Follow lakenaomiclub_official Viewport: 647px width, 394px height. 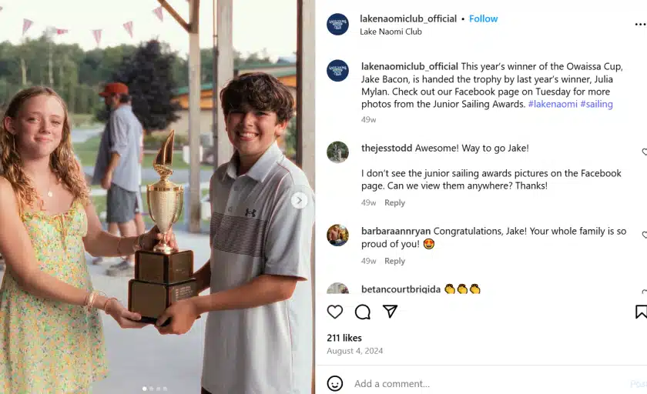[x=483, y=18]
